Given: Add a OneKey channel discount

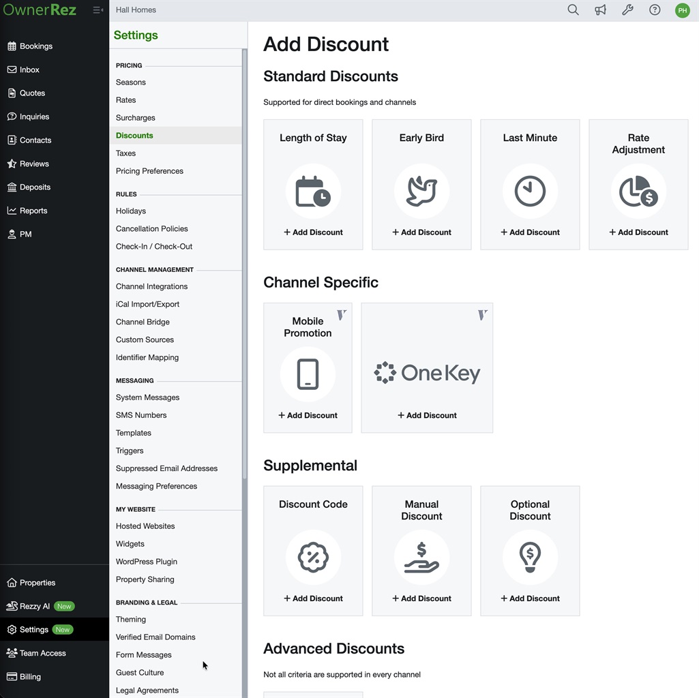Looking at the screenshot, I should coord(427,415).
